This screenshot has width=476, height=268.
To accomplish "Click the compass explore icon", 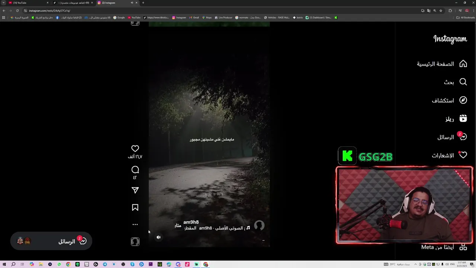I will (x=463, y=100).
